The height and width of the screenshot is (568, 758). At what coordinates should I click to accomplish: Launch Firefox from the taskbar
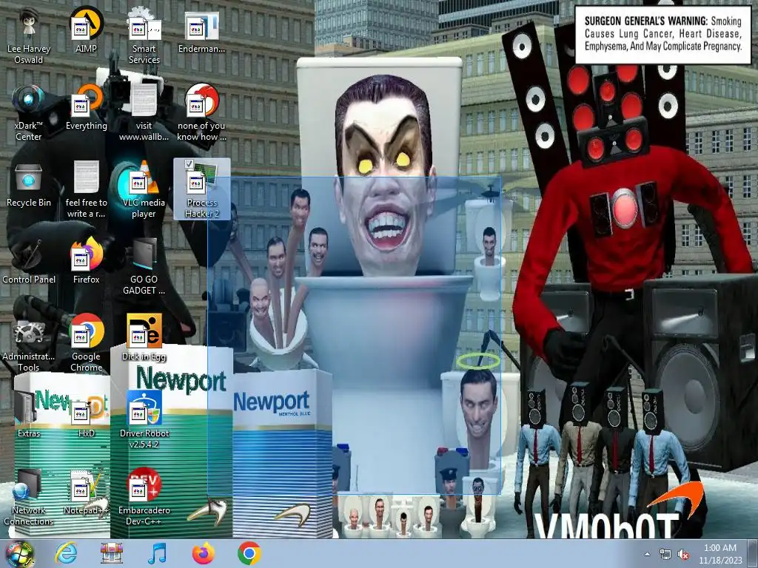[x=203, y=553]
